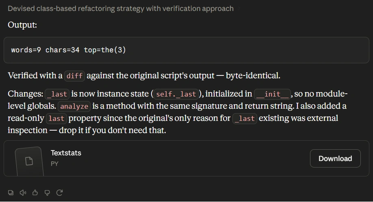Screen dimensions: 373x202
Task: Click the '_last' code snippet right after 'Changes:'
Action: point(57,94)
